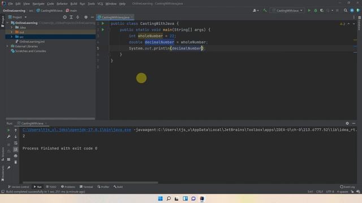Clear console output with trash icon

tap(16, 162)
